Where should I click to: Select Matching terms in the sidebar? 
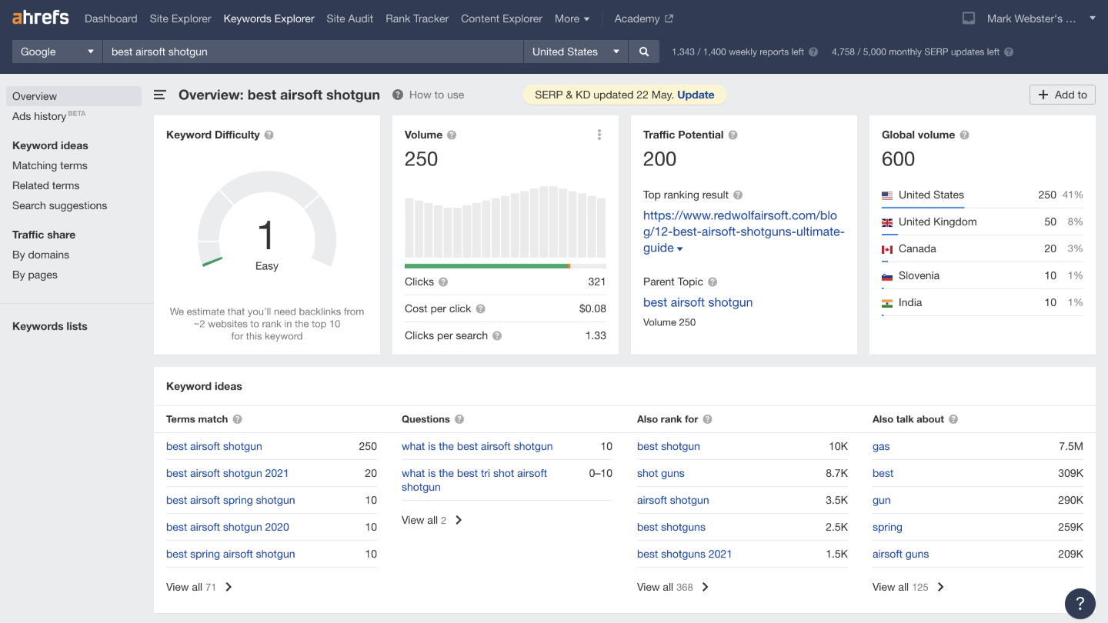tap(50, 165)
